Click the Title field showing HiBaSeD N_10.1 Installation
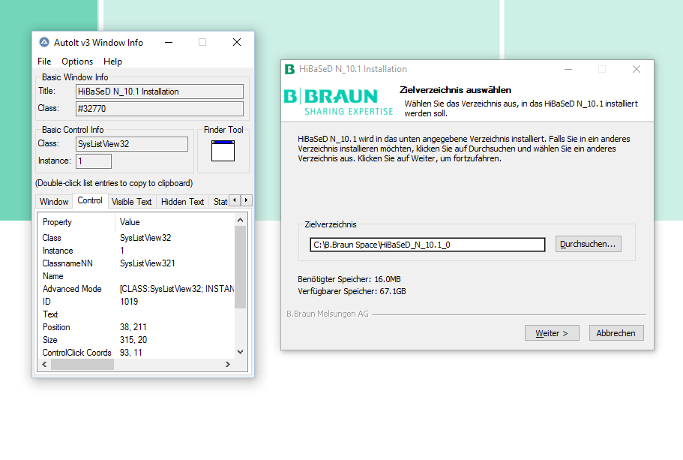The image size is (683, 460). [x=160, y=92]
